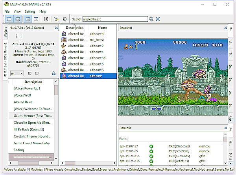This screenshot has height=175, width=236.
Task: Open settings via the gear toolbar icon
Action: point(65,19)
